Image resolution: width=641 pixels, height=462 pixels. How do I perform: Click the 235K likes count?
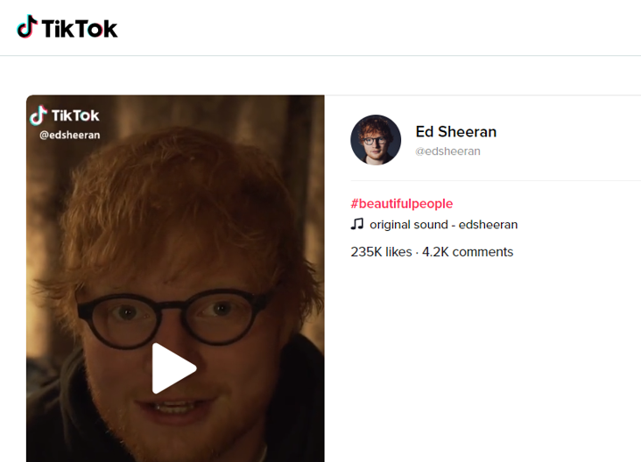pos(381,252)
